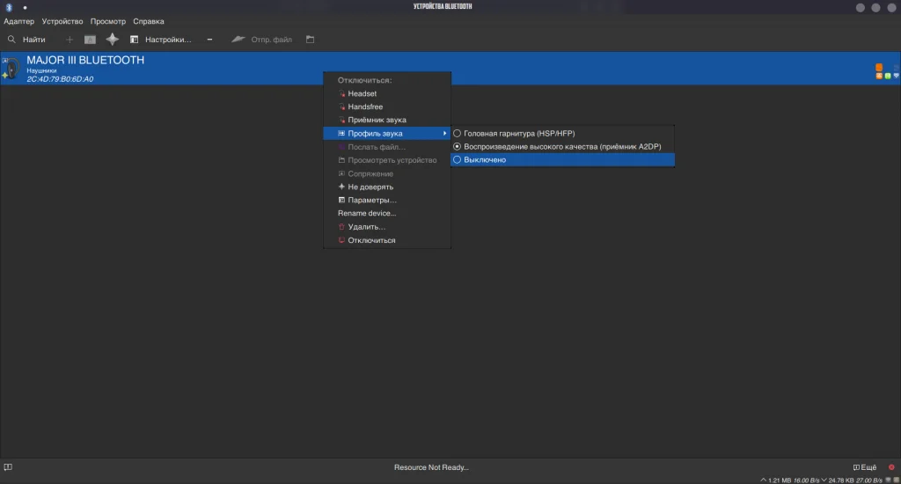901x484 pixels.
Task: Click the red stop icon in status bar
Action: [892, 467]
